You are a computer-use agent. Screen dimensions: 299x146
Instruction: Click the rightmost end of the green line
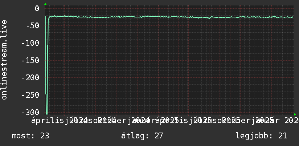[x=293, y=17]
